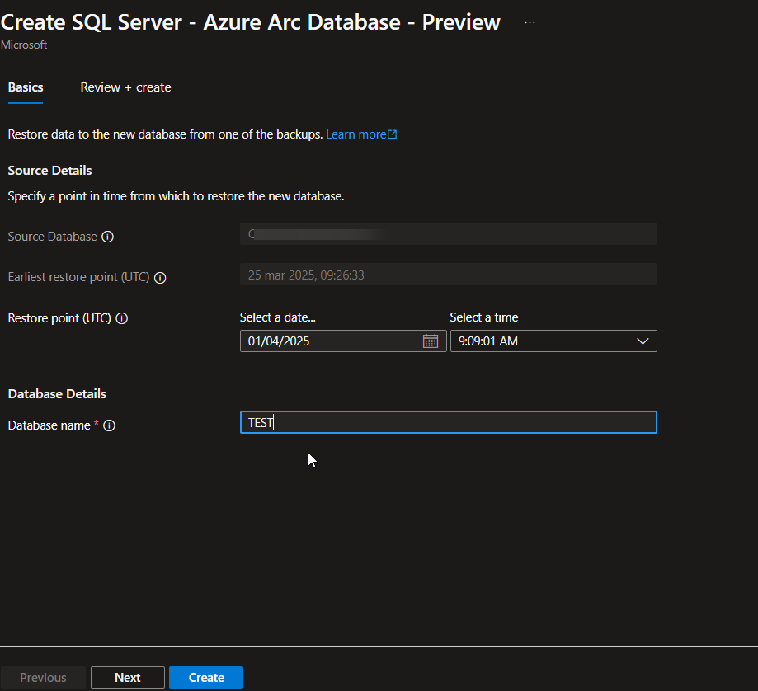Open the calendar picker icon in date field
The height and width of the screenshot is (691, 758).
click(430, 341)
